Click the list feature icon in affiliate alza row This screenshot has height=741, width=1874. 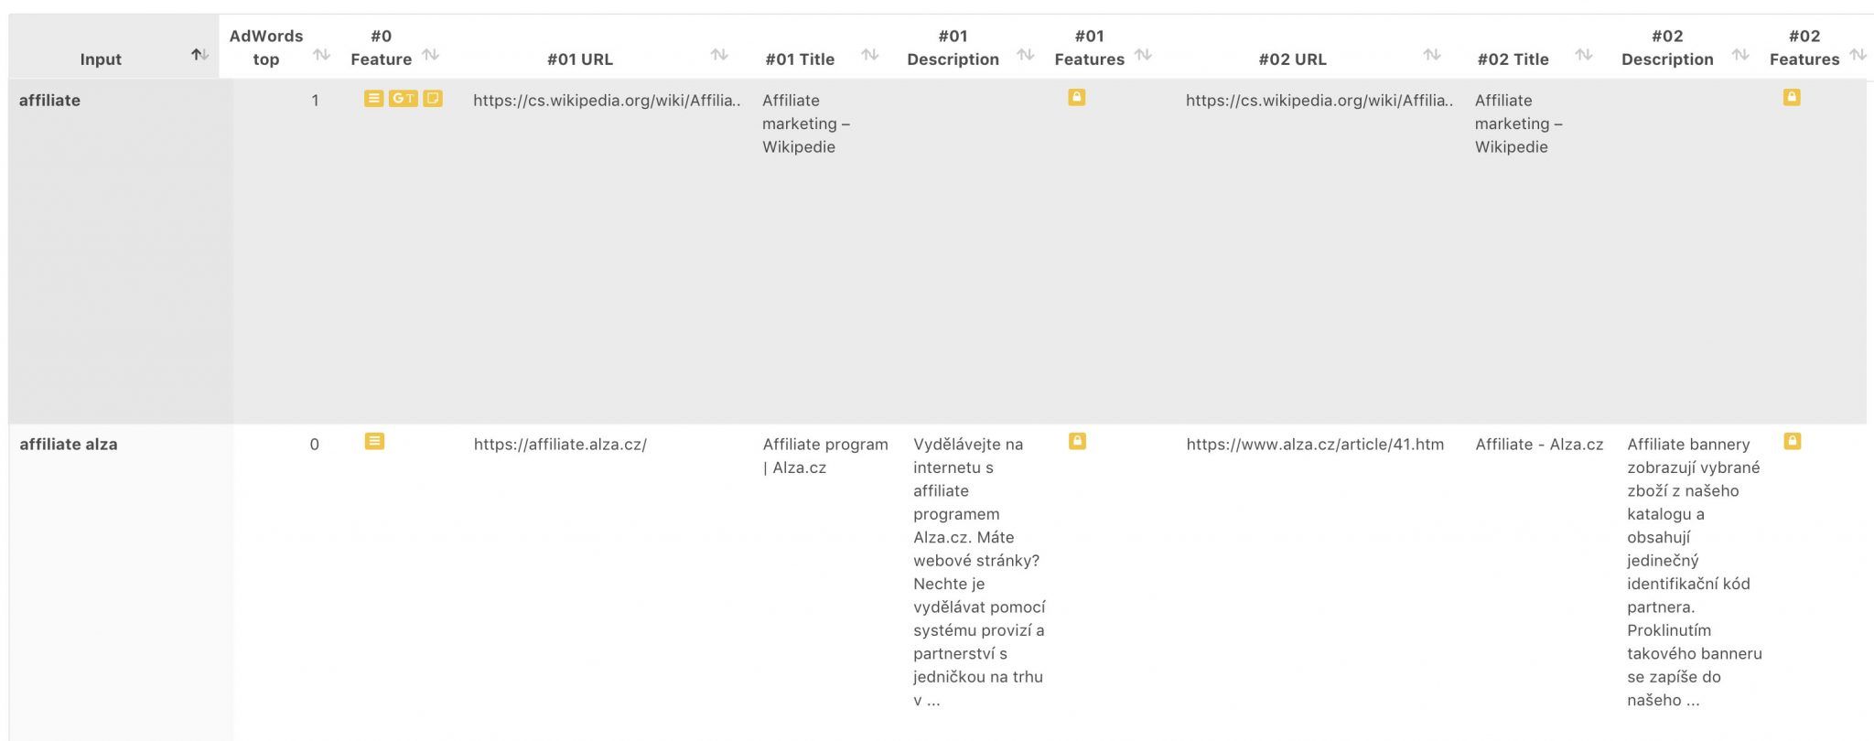(x=374, y=441)
